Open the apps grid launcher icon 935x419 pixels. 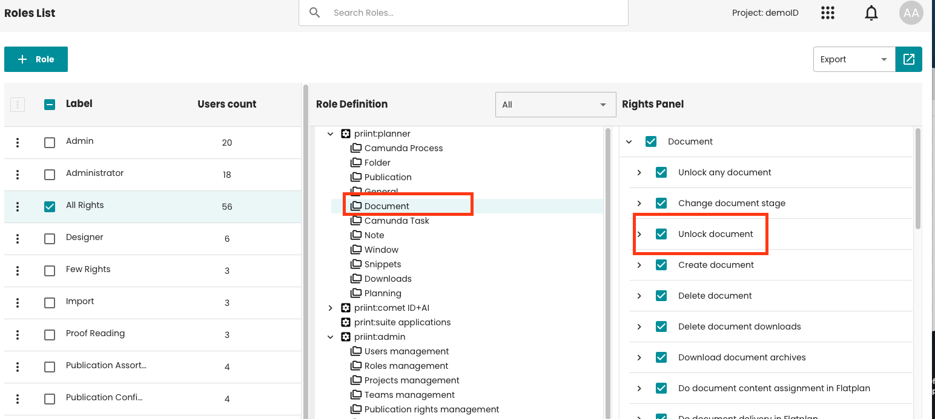[827, 13]
